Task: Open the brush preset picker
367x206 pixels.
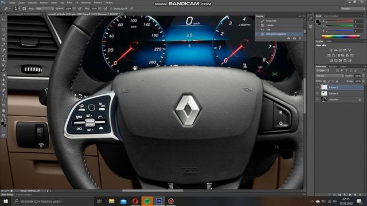Action: pos(15,9)
